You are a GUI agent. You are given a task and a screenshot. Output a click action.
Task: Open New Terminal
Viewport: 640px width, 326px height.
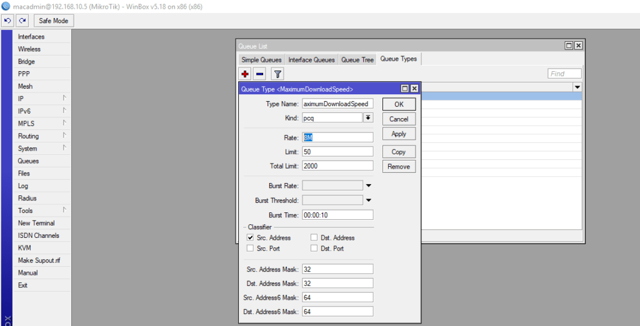[42, 223]
